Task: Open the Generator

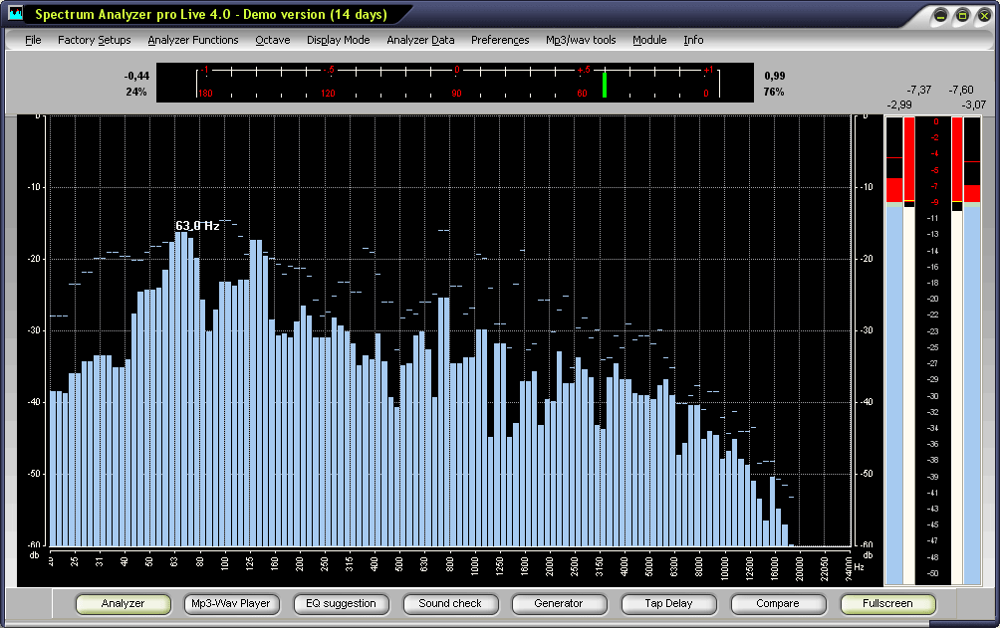Action: 559,604
